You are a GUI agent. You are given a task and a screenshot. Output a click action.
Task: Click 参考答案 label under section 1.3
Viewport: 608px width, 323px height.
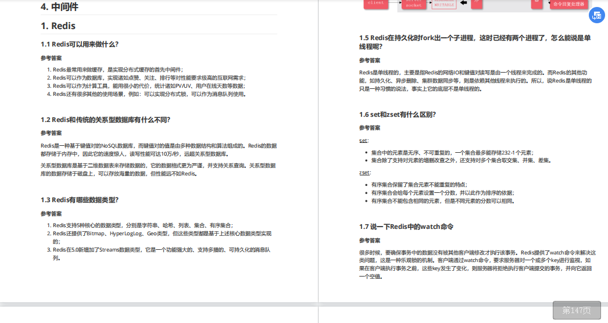tap(51, 214)
